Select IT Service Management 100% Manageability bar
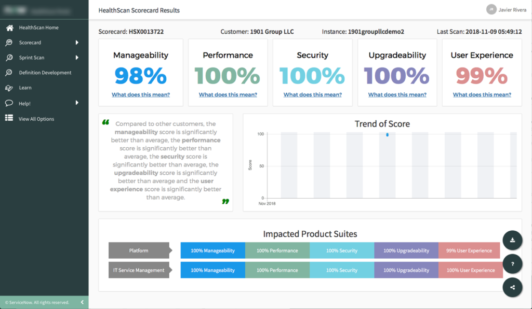Image resolution: width=532 pixels, height=309 pixels. pyautogui.click(x=212, y=270)
